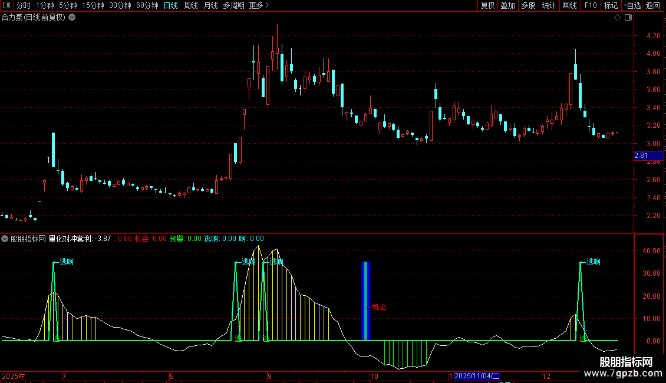Click the leftmost 逃啊 signal label near July
This screenshot has width=666, height=383.
(67, 262)
